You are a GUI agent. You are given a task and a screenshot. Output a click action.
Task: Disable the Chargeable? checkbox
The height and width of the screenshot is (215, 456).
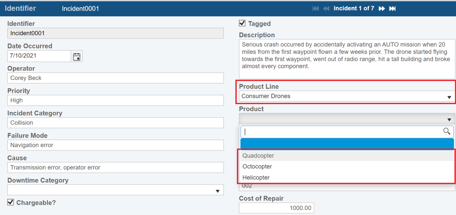(x=10, y=202)
